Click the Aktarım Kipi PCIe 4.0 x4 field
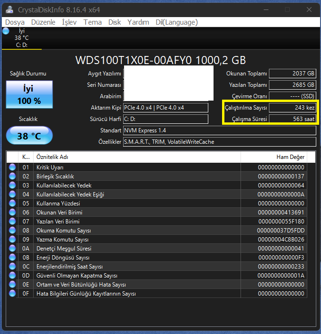 coord(166,108)
